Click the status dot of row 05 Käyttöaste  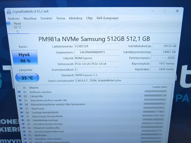21,108
